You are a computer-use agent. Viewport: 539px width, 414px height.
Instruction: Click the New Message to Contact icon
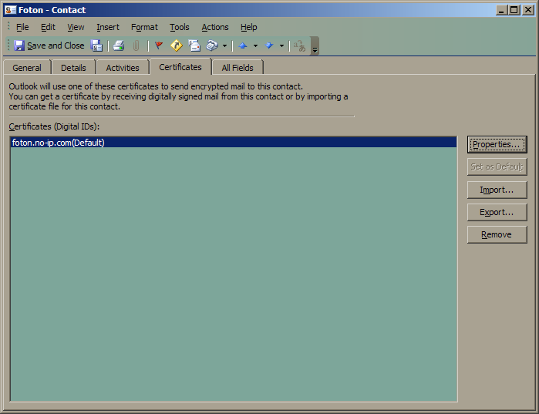click(194, 45)
